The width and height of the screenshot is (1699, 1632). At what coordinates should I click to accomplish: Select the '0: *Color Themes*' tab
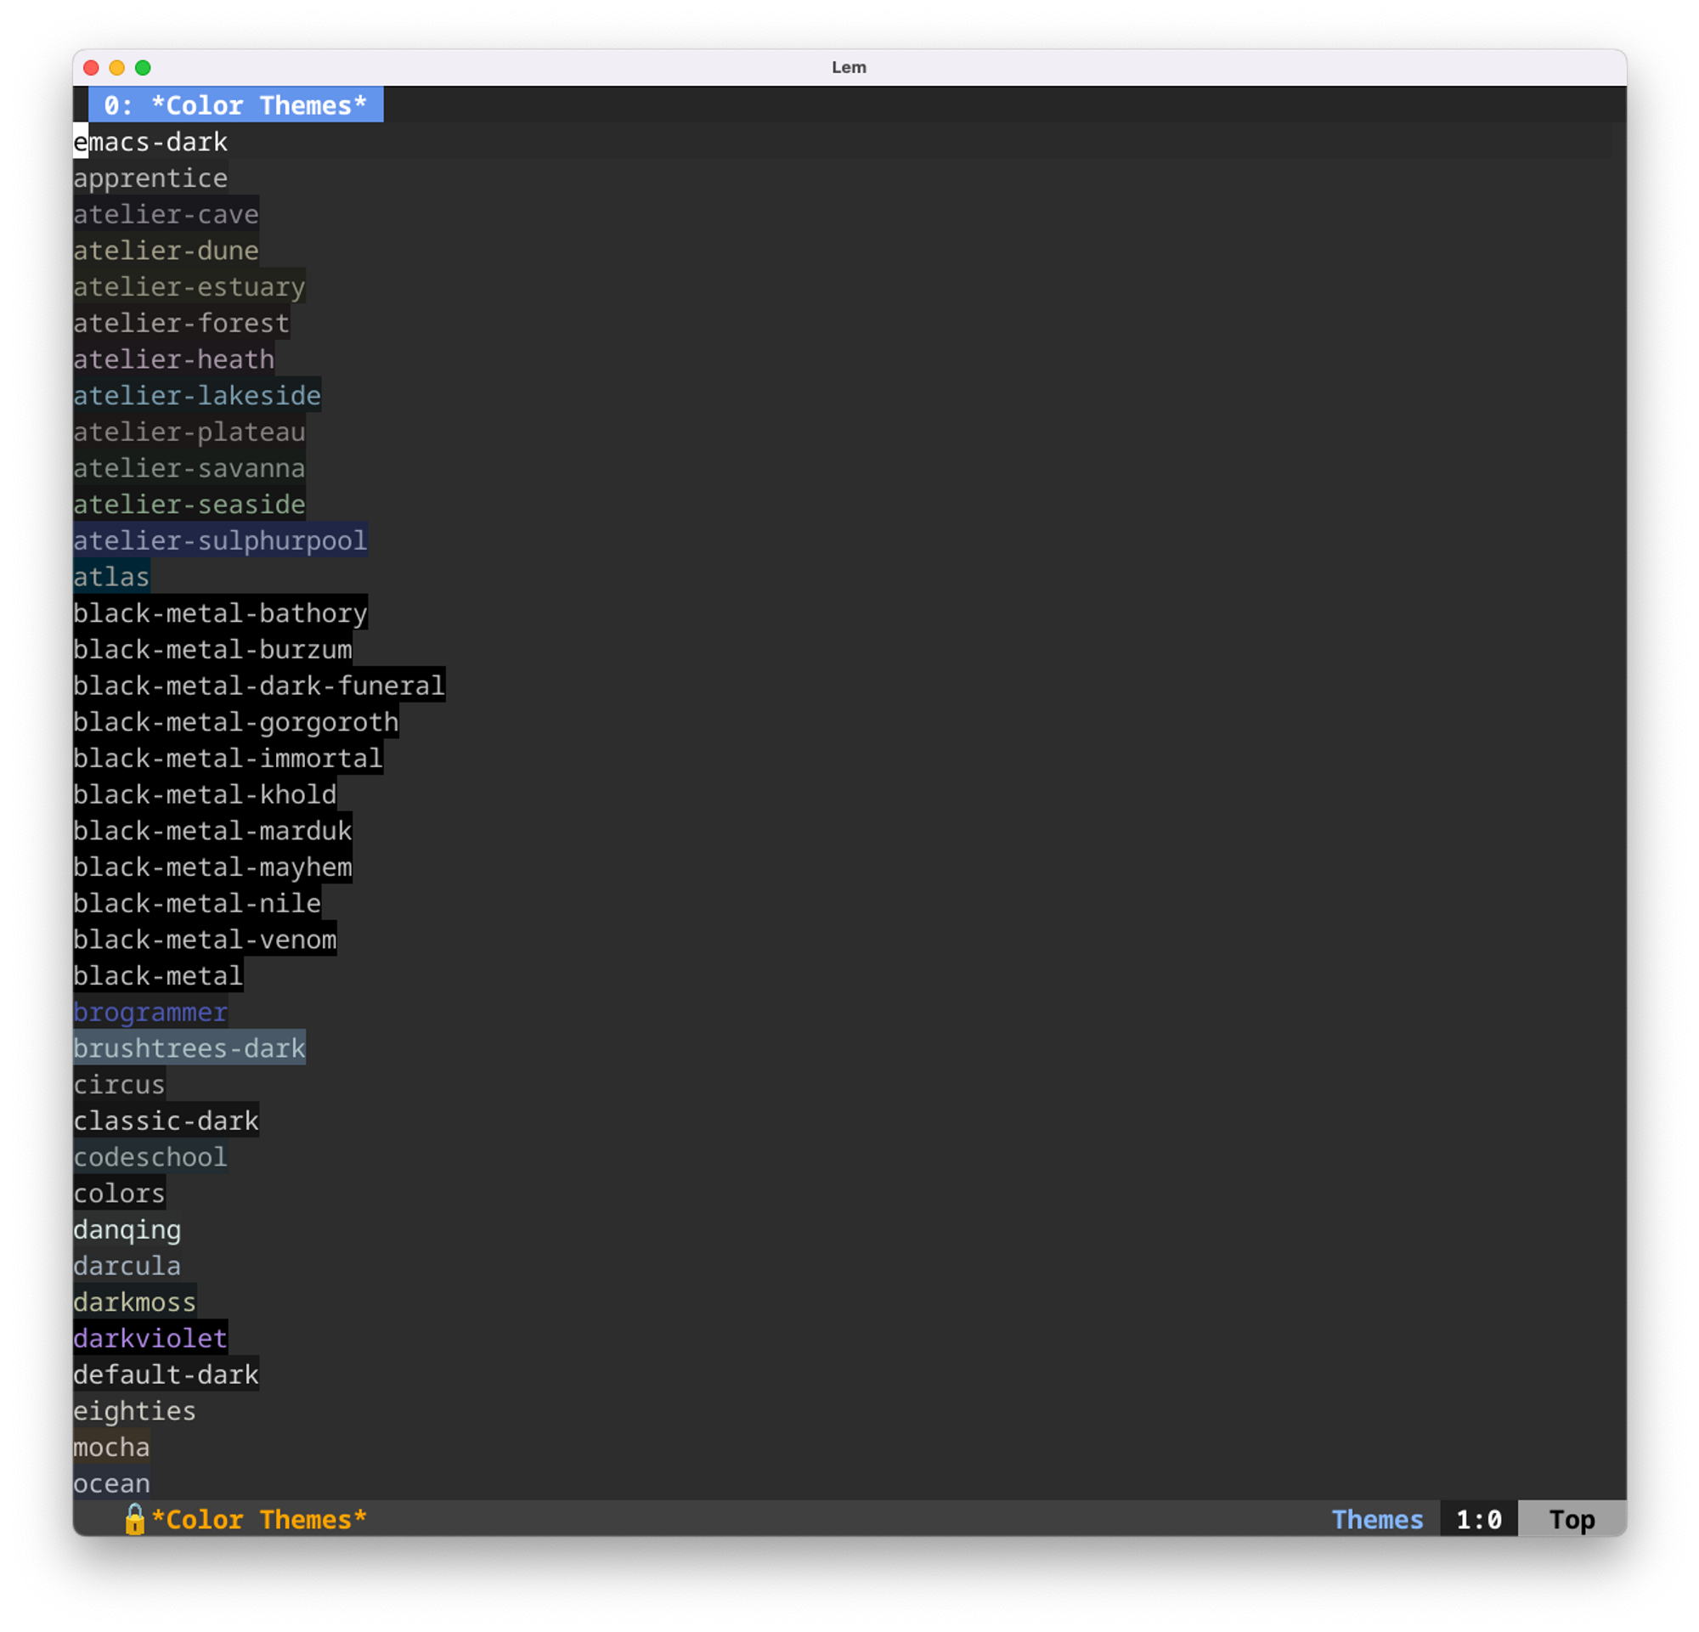tap(235, 104)
